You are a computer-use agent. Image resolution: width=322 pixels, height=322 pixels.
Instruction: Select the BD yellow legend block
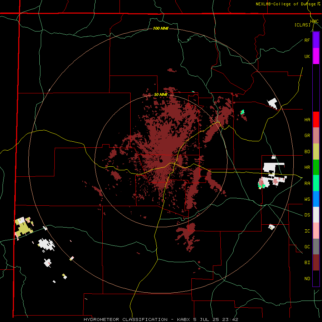tap(316, 151)
